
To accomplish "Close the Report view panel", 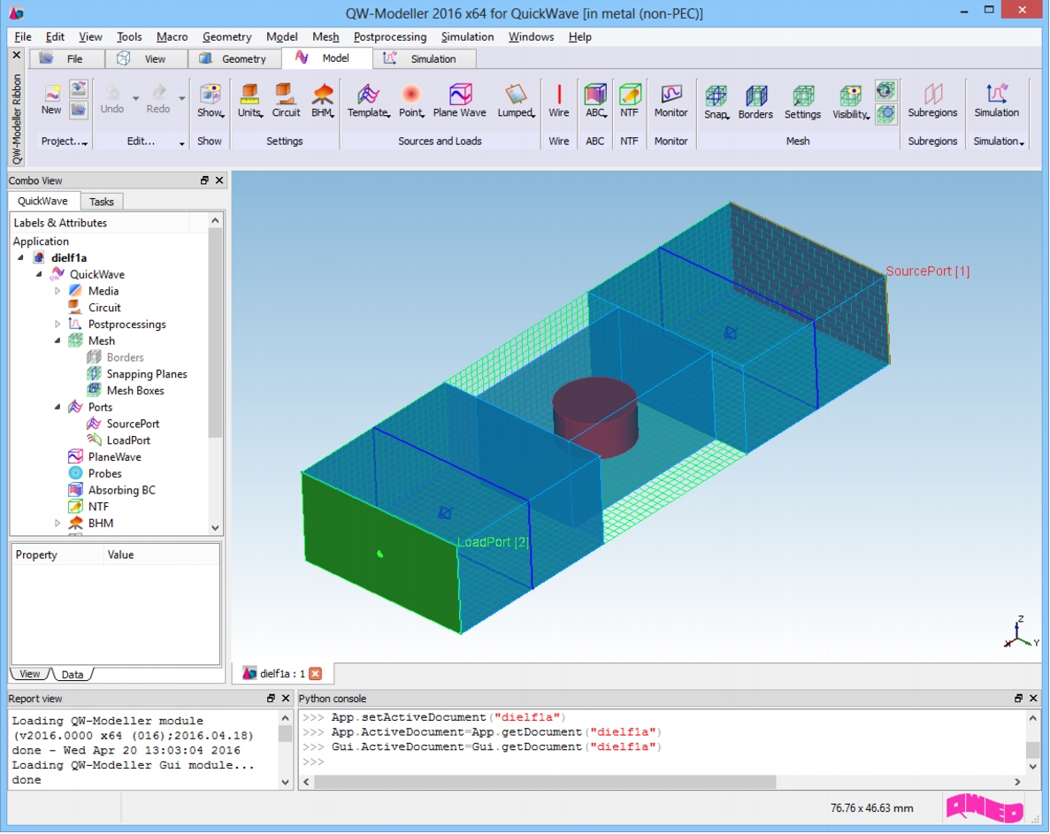I will 285,698.
